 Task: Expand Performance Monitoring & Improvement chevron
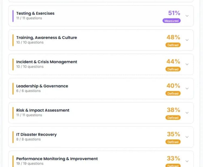pyautogui.click(x=187, y=161)
